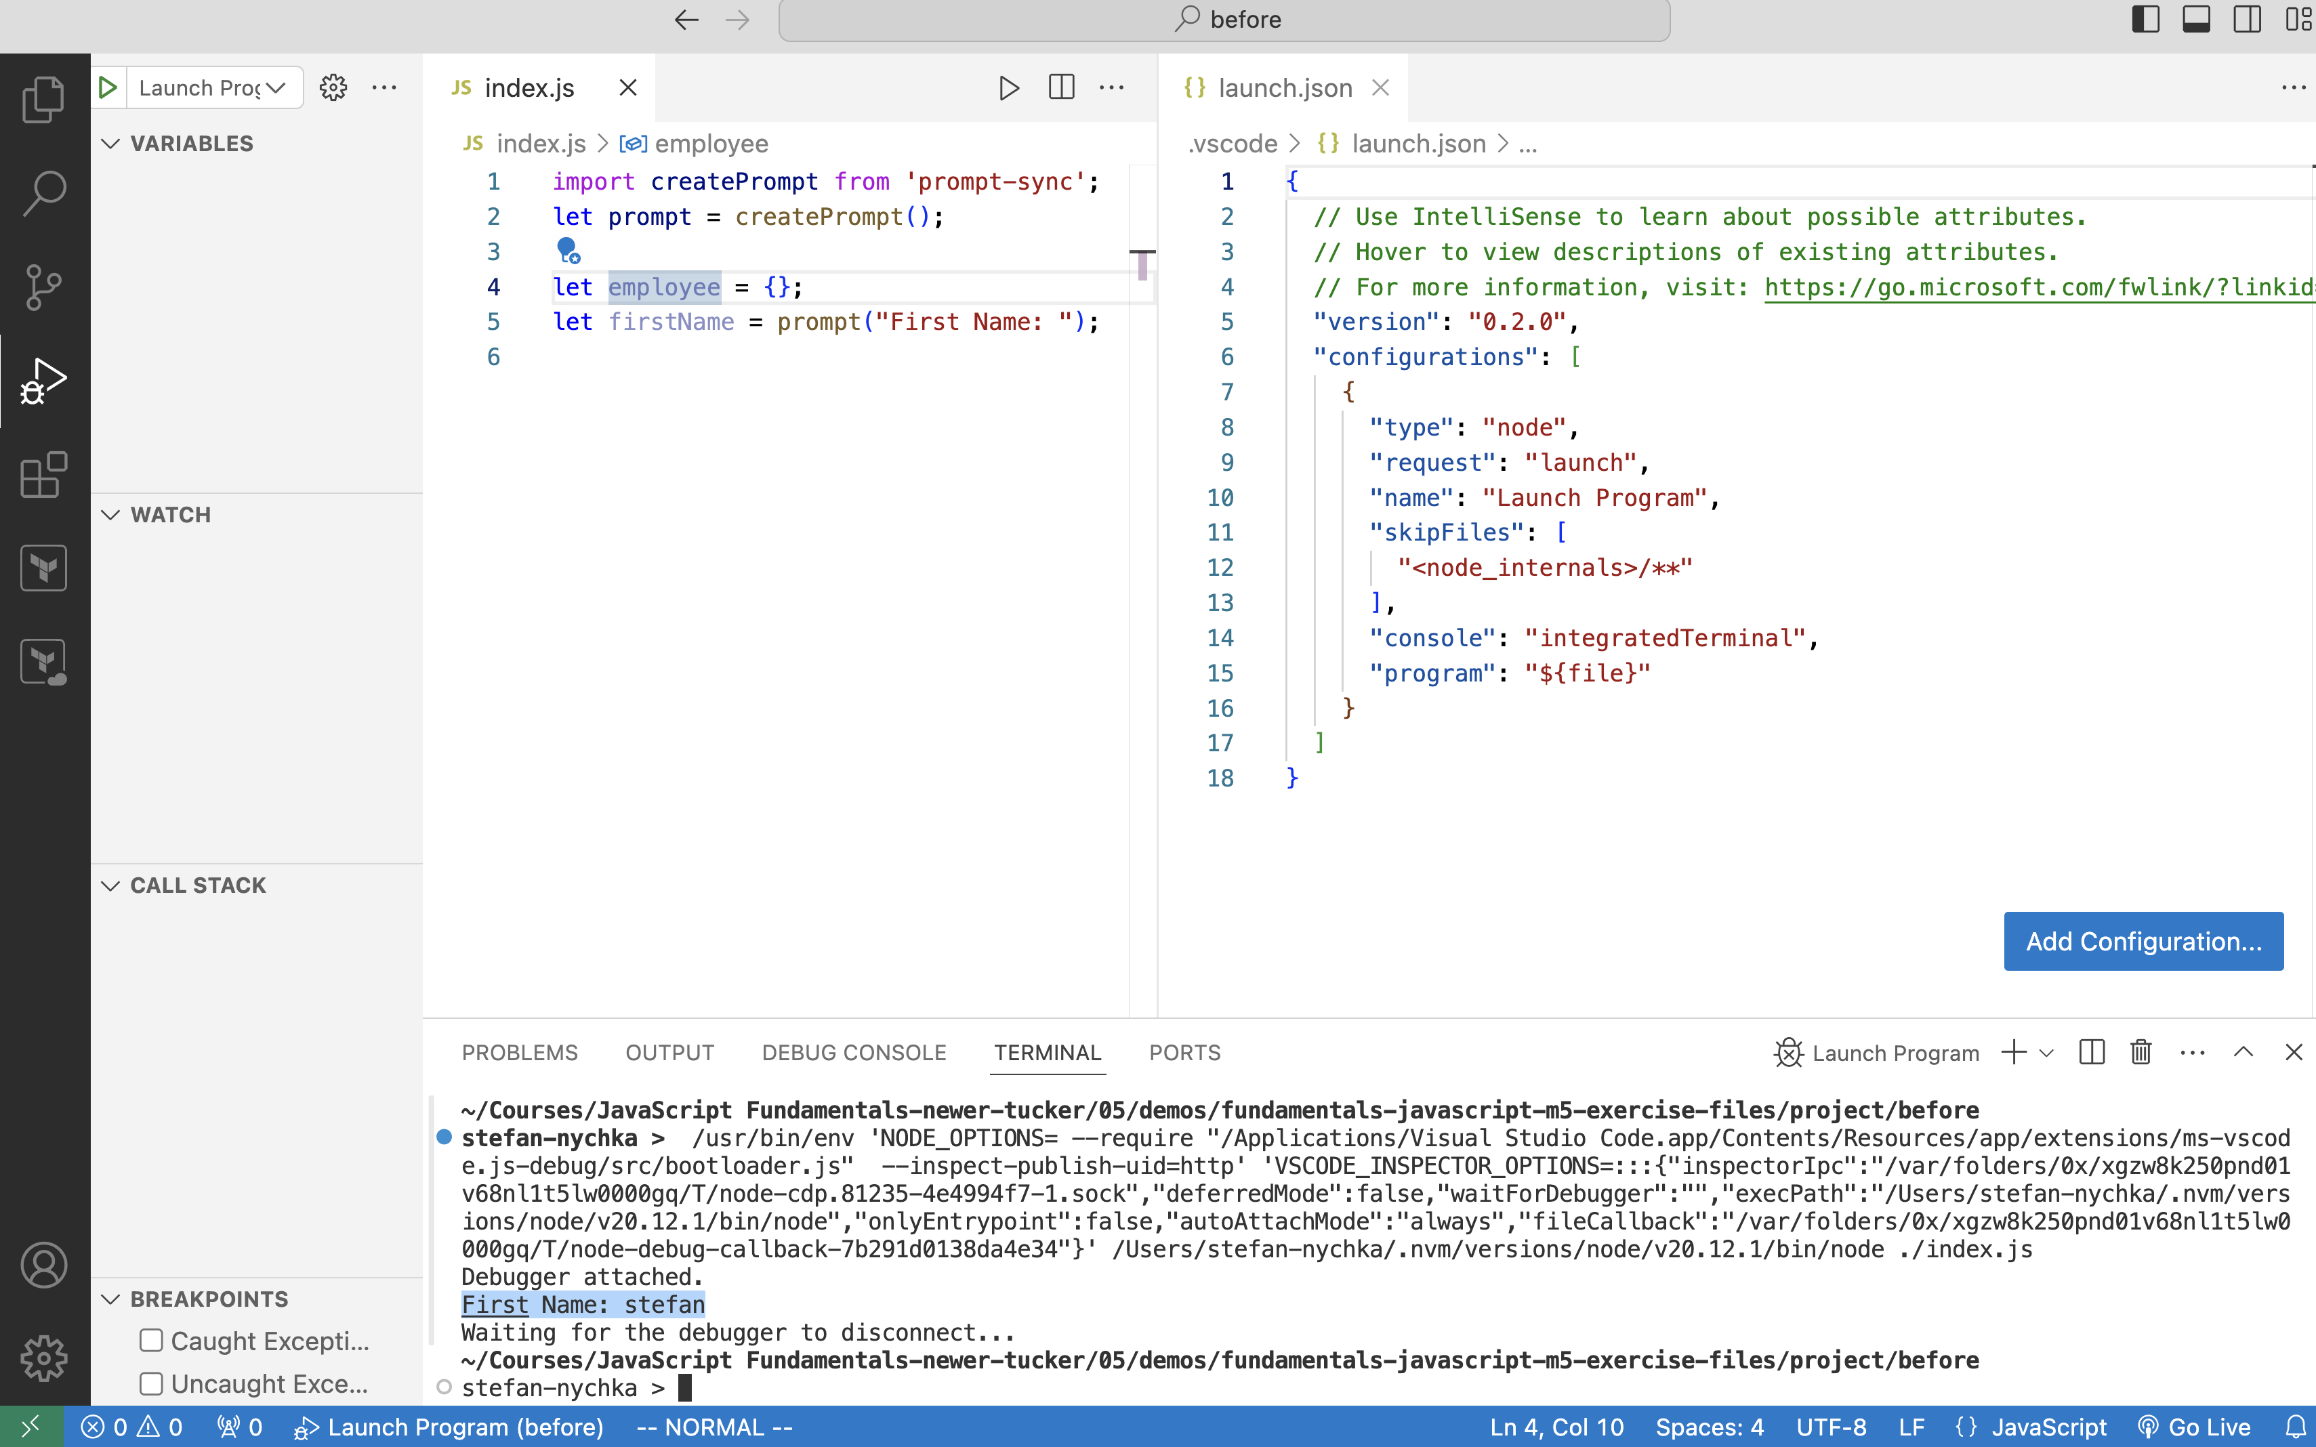Open launch.json via the debug gear icon

pos(333,88)
